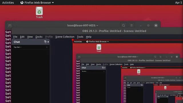Image resolution: width=183 pixels, height=103 pixels.
Task: Minimize the terminal window
Action: 141,25
